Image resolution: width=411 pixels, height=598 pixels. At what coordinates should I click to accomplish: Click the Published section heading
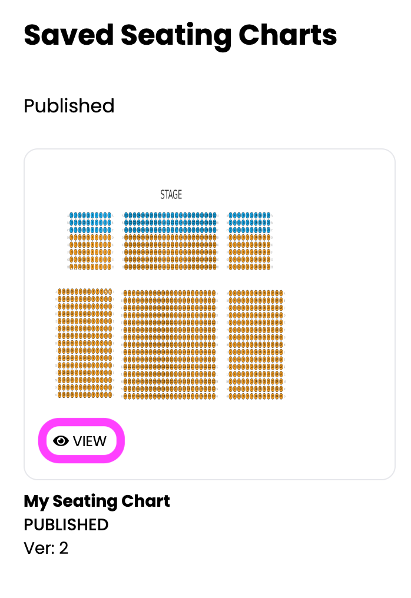69,106
